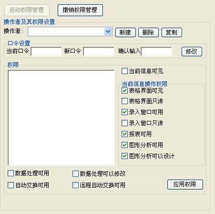Click the 复制 operator button
The width and height of the screenshot is (215, 214).
pyautogui.click(x=172, y=32)
